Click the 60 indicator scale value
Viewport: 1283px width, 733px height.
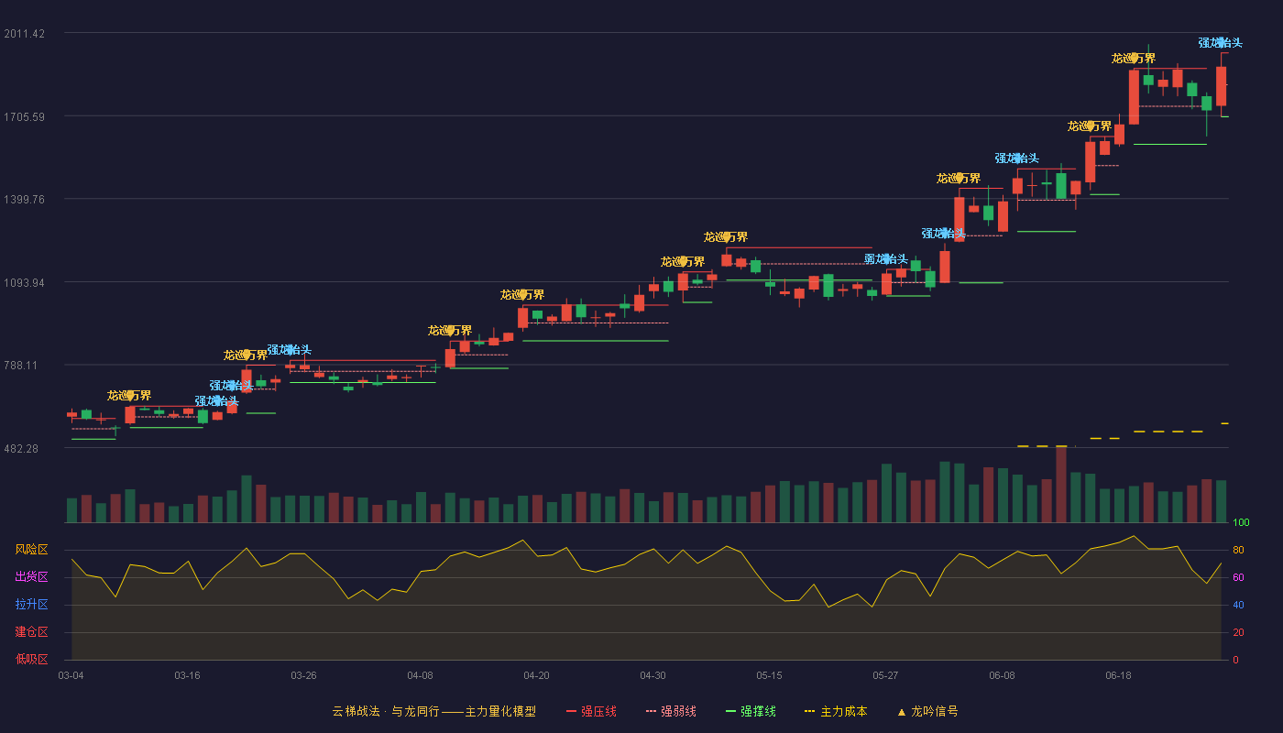coord(1238,577)
